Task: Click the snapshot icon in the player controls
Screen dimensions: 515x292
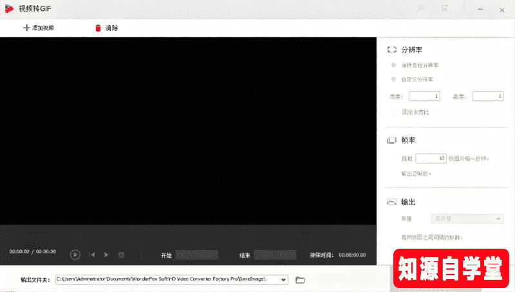Action: [121, 255]
